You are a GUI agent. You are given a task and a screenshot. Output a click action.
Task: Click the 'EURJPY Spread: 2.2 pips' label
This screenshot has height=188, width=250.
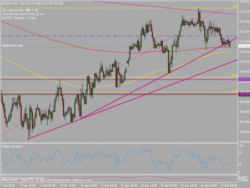click(19, 18)
